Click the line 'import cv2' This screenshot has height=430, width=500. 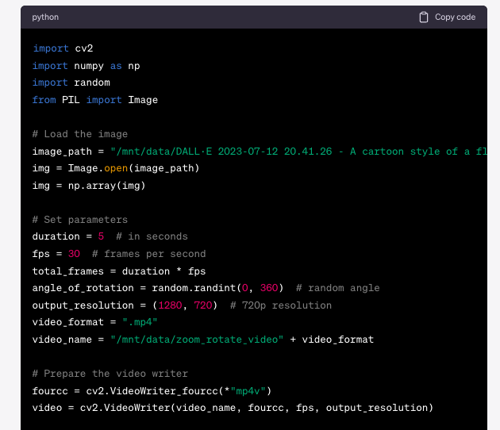(x=63, y=48)
